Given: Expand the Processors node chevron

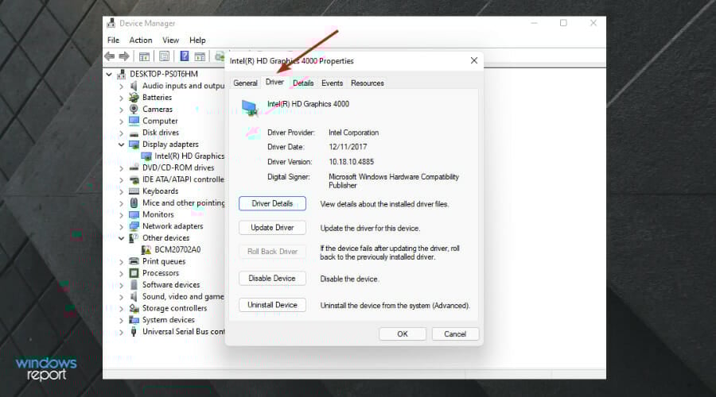Looking at the screenshot, I should pyautogui.click(x=121, y=273).
